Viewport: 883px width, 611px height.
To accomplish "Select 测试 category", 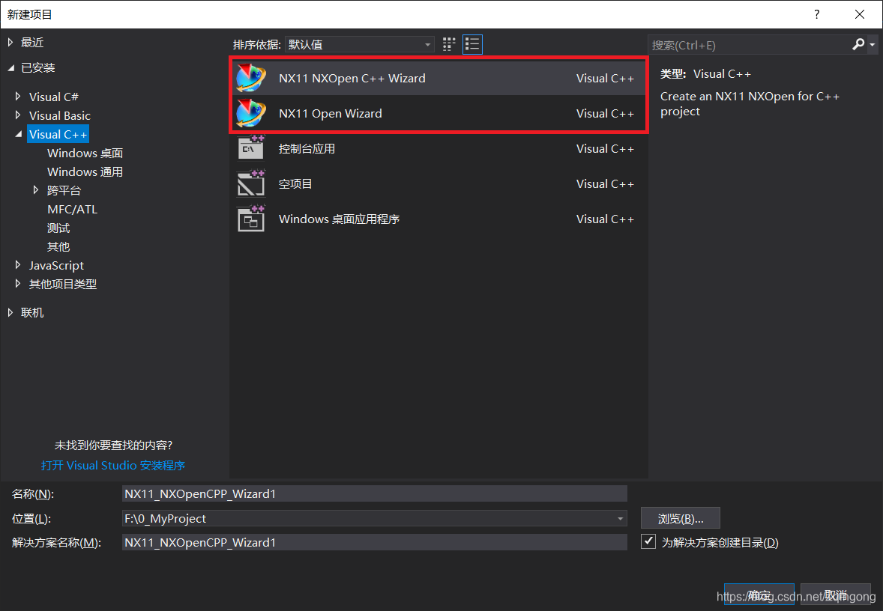I will (58, 228).
